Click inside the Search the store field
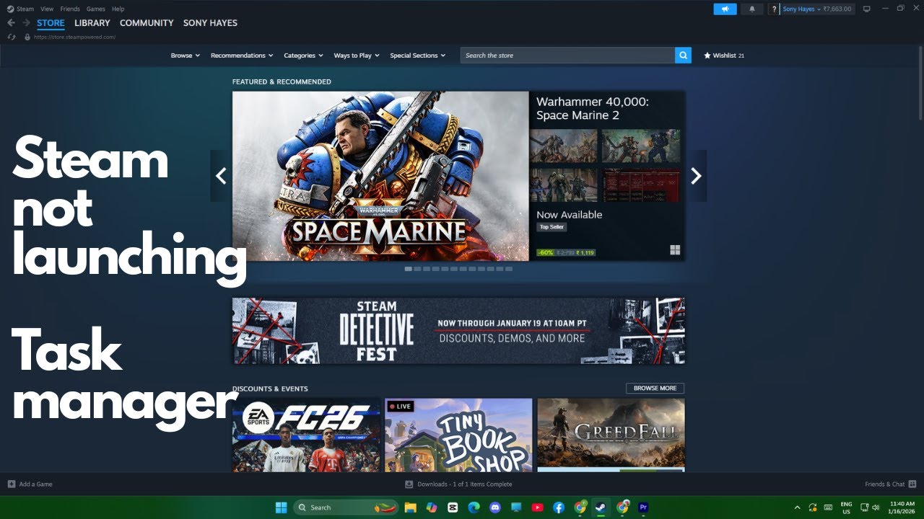924x519 pixels. coord(567,56)
